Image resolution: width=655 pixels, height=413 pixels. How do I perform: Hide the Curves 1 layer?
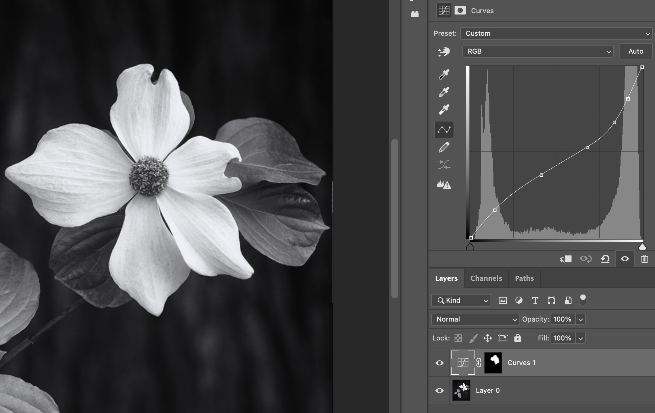(439, 363)
